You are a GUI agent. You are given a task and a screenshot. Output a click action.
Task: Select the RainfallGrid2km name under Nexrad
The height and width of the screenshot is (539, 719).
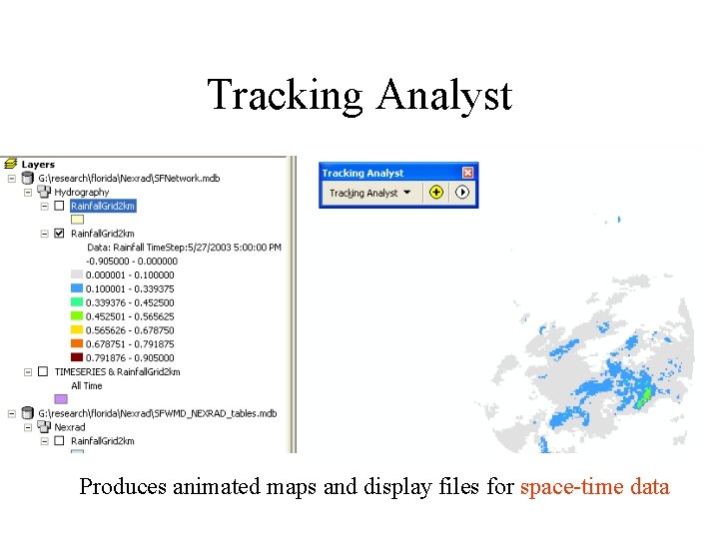(103, 441)
